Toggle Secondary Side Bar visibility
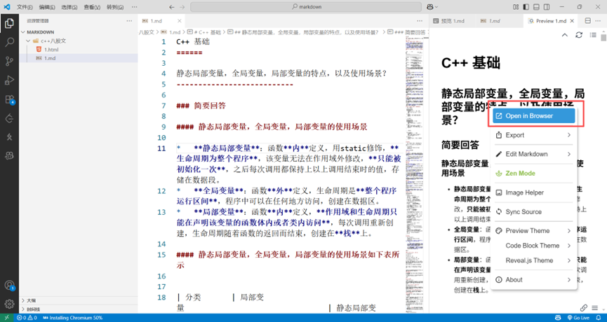This screenshot has width=607, height=322. coord(547,7)
